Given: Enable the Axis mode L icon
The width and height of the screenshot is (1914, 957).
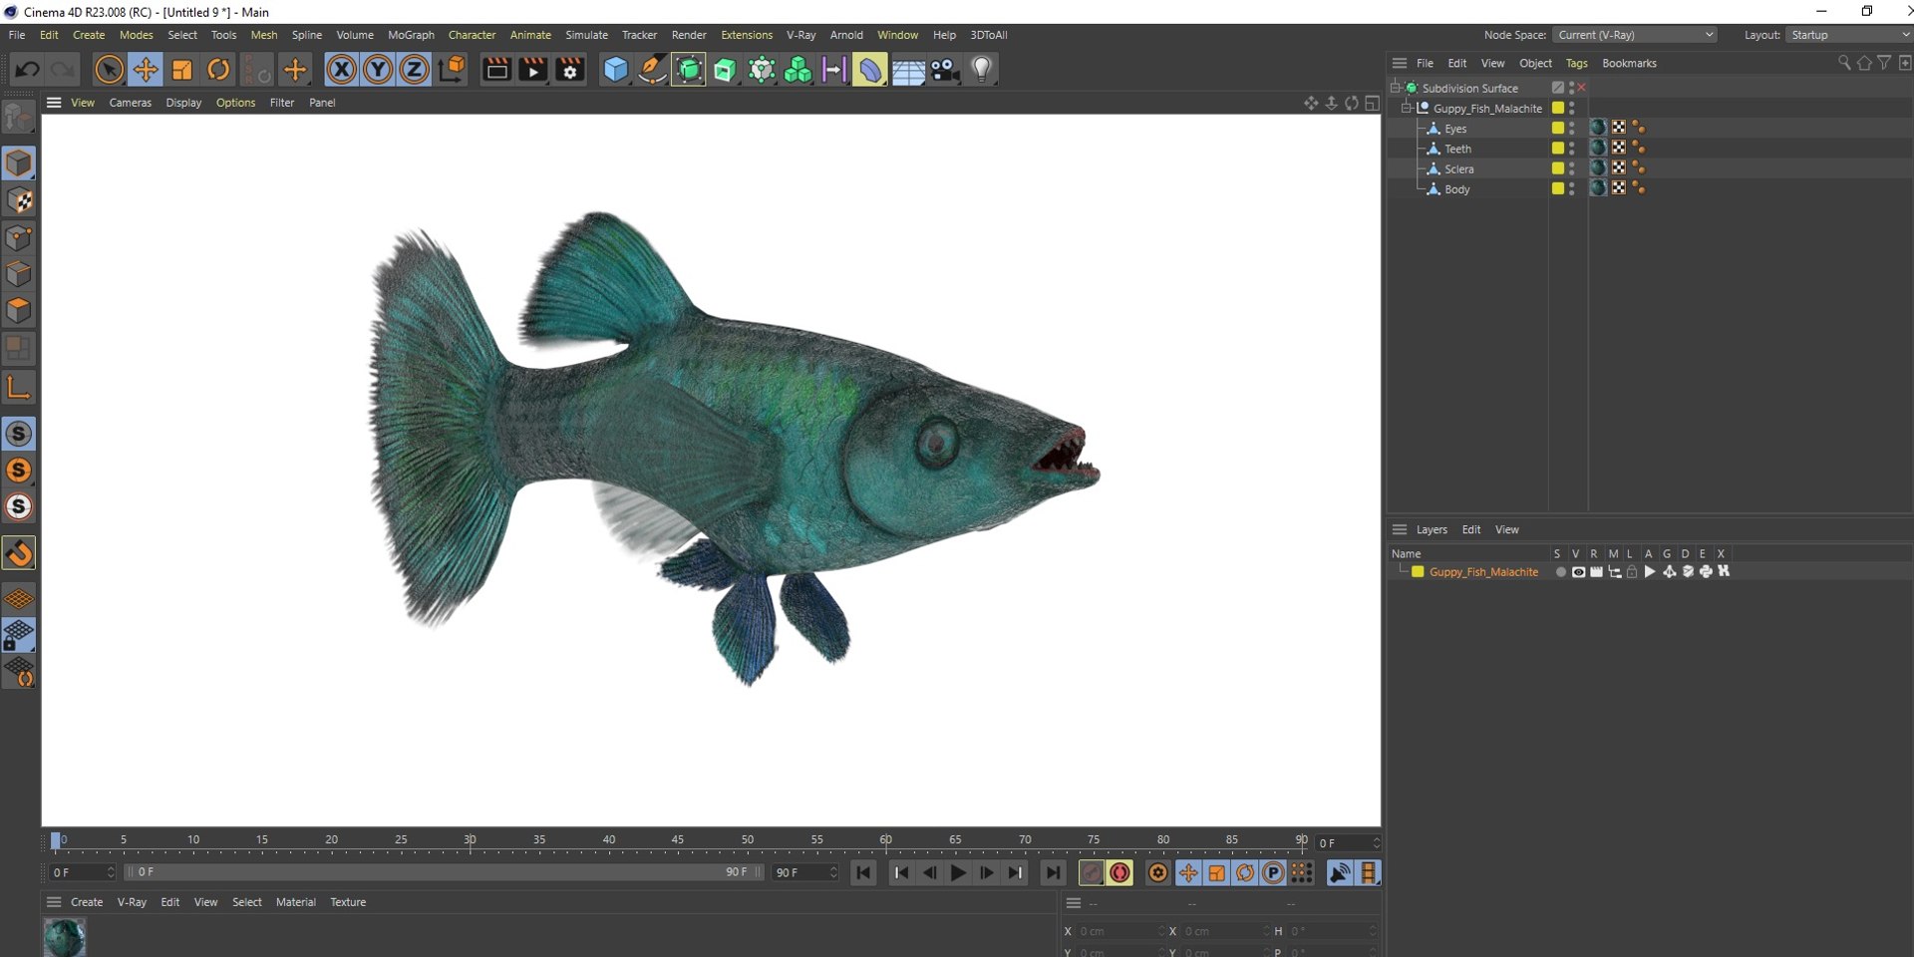Looking at the screenshot, I should tap(19, 387).
